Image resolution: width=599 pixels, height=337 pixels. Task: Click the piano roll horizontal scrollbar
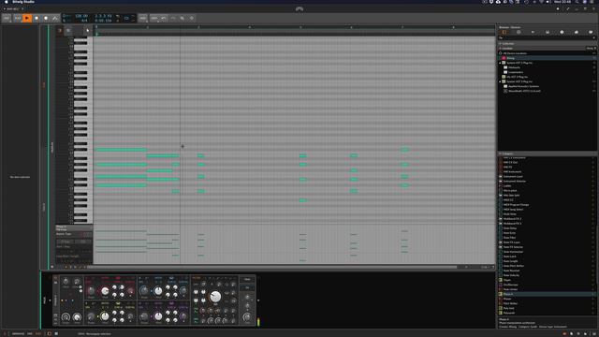pyautogui.click(x=271, y=267)
